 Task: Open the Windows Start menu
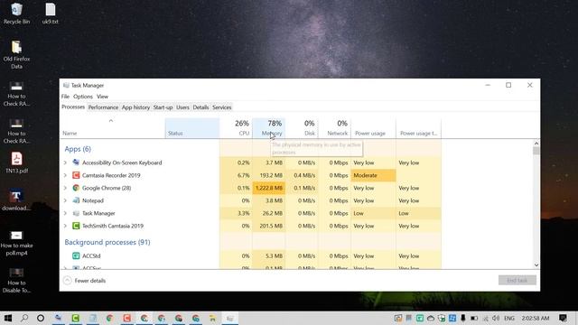8,318
